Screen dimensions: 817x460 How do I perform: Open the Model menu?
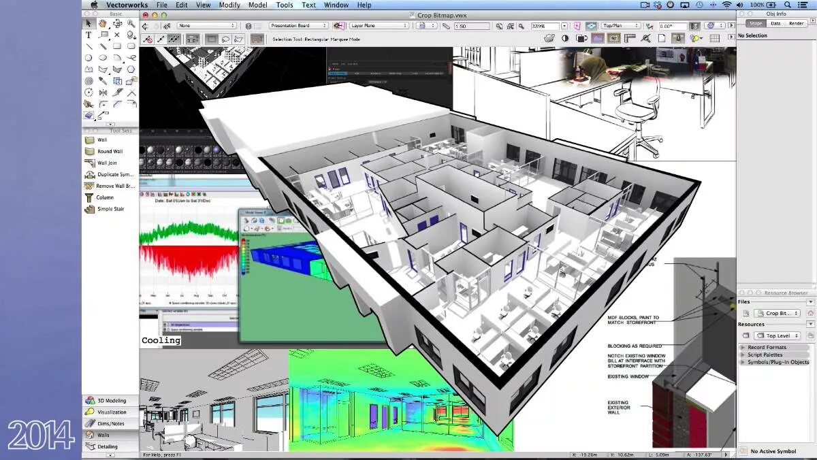coord(258,5)
